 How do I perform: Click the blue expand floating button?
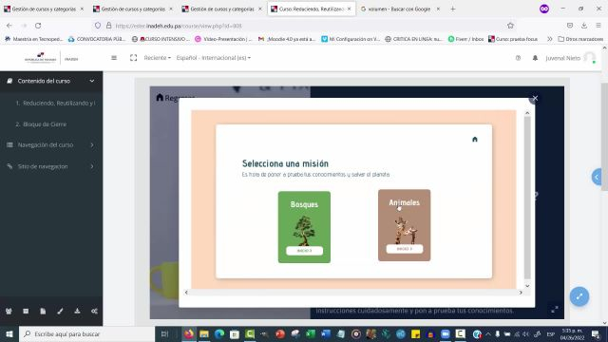pyautogui.click(x=579, y=296)
